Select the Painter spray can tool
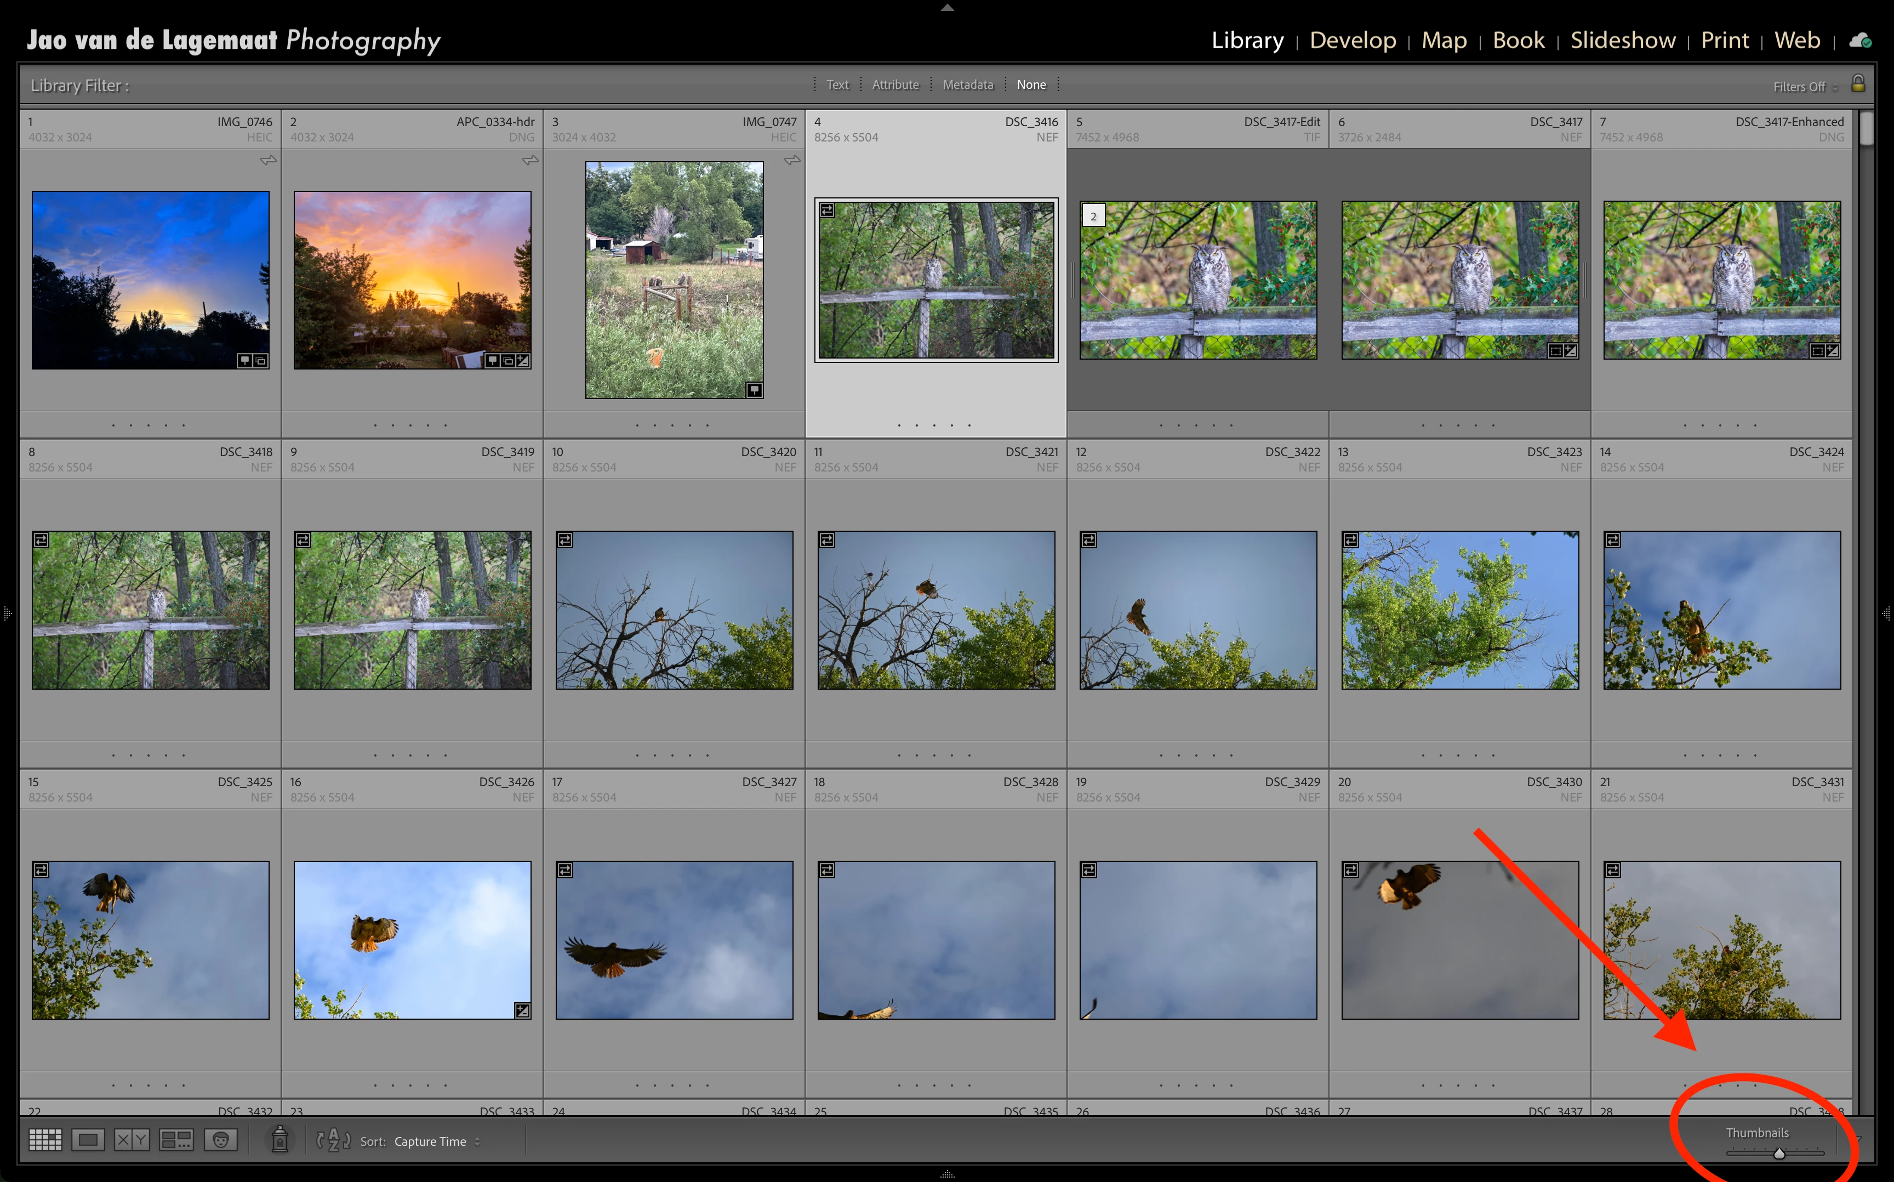Image resolution: width=1894 pixels, height=1182 pixels. [x=279, y=1140]
